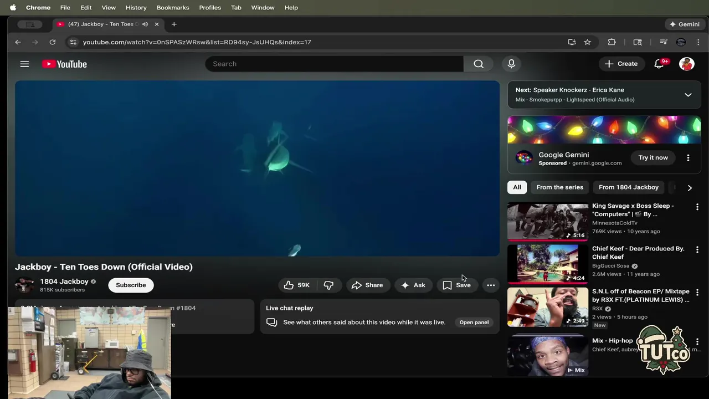This screenshot has width=709, height=399.
Task: Click the video title Ten Toes Down
Action: pos(104,267)
